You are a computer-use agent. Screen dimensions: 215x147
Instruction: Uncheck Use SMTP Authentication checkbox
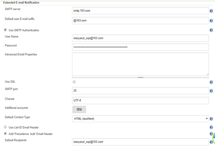click(x=5, y=30)
